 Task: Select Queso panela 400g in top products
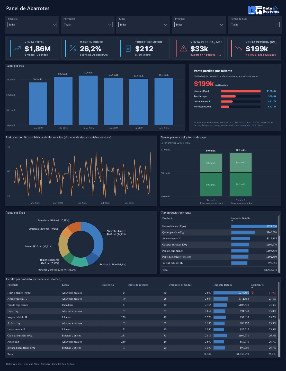(x=219, y=232)
